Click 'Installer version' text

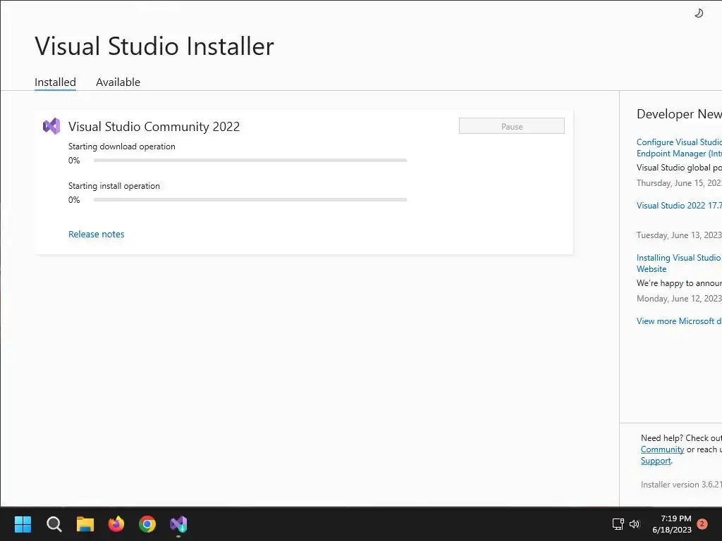pos(681,485)
